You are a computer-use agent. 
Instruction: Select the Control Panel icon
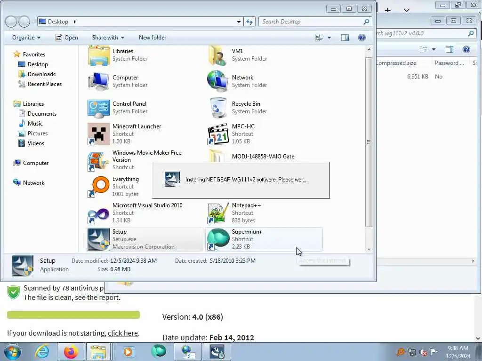(x=99, y=109)
